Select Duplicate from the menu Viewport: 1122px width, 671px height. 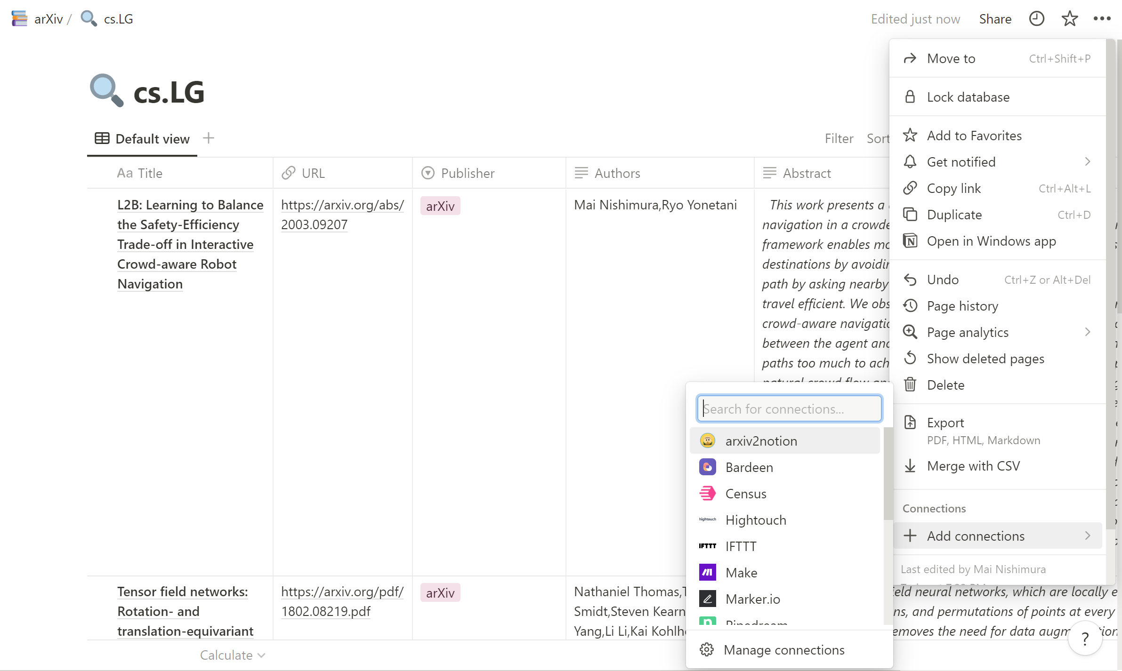coord(954,215)
